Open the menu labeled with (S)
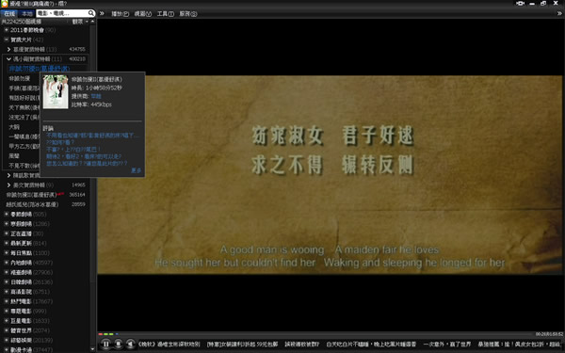The height and width of the screenshot is (353, 565). [188, 14]
